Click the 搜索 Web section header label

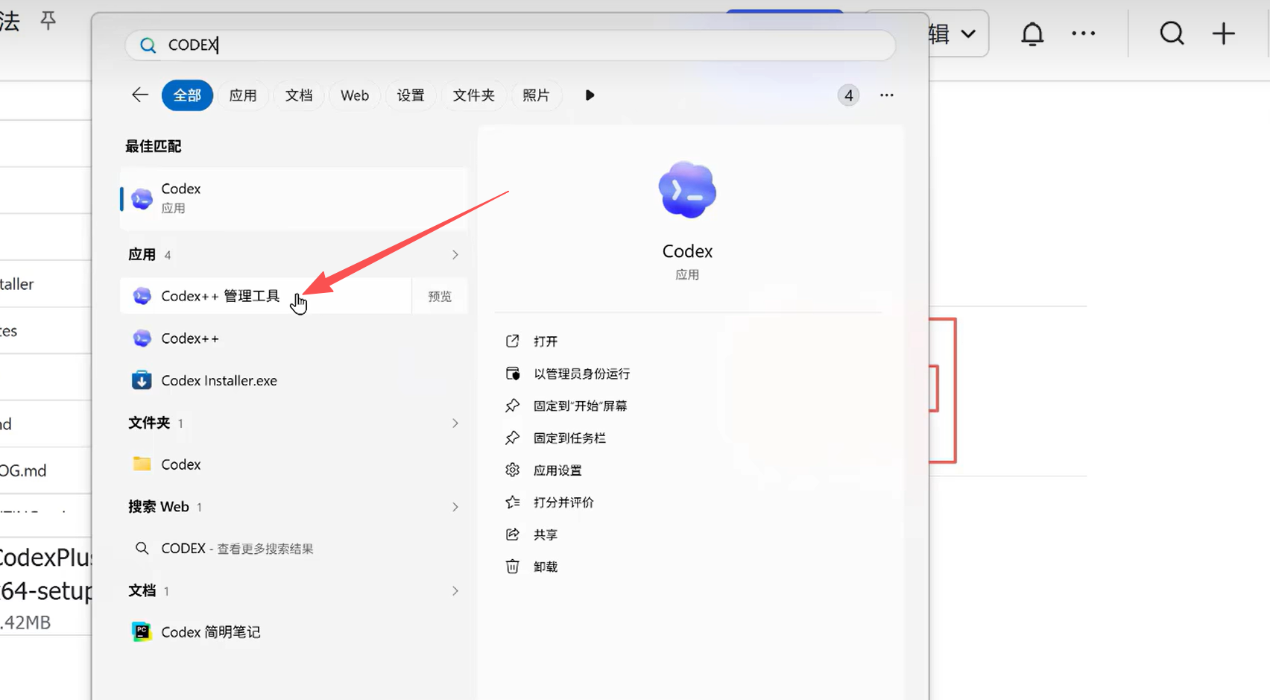coord(158,507)
